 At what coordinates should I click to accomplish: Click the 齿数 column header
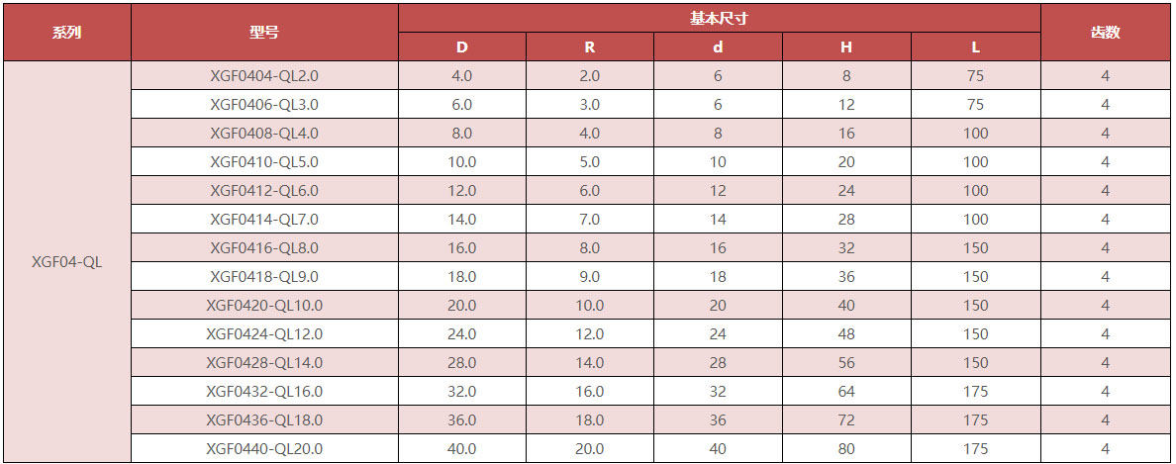click(1105, 32)
